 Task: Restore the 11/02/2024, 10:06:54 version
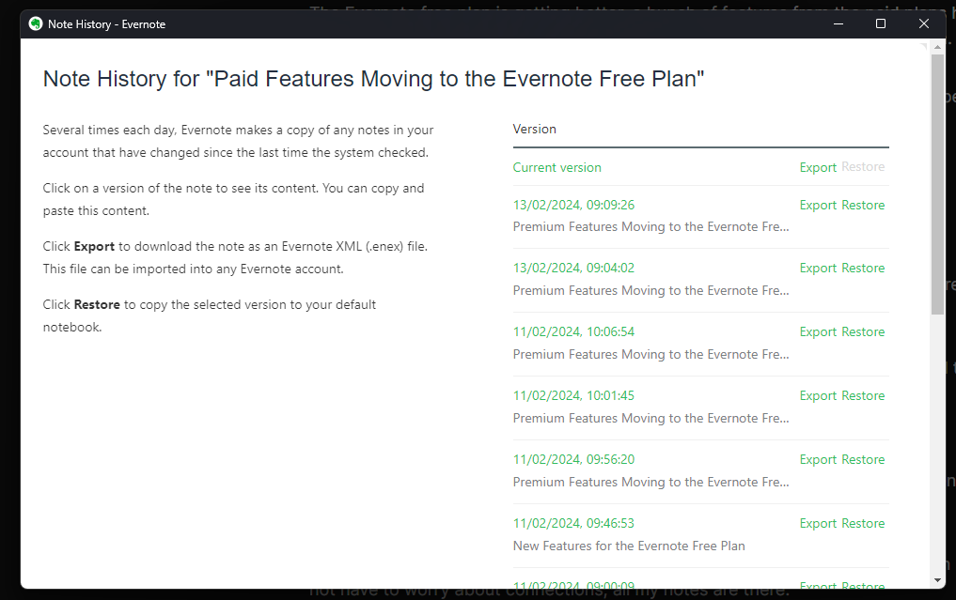tap(866, 331)
